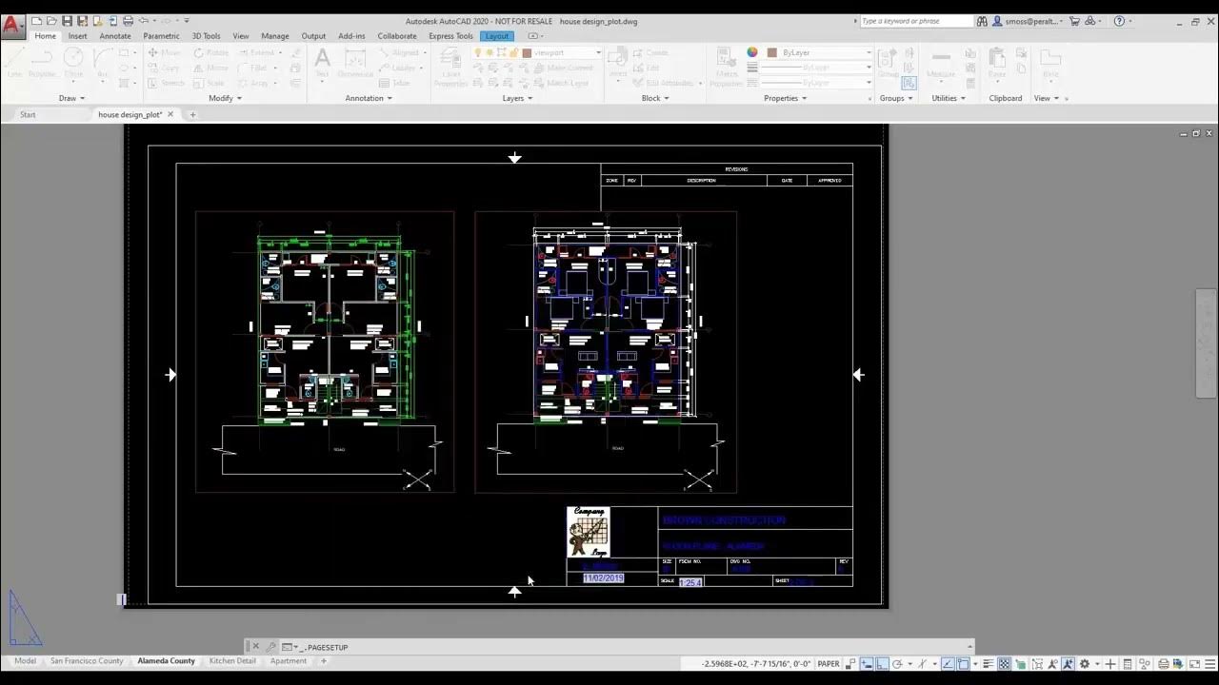Image resolution: width=1219 pixels, height=685 pixels.
Task: Open the Autodesk App Store cart icon
Action: [x=1074, y=21]
